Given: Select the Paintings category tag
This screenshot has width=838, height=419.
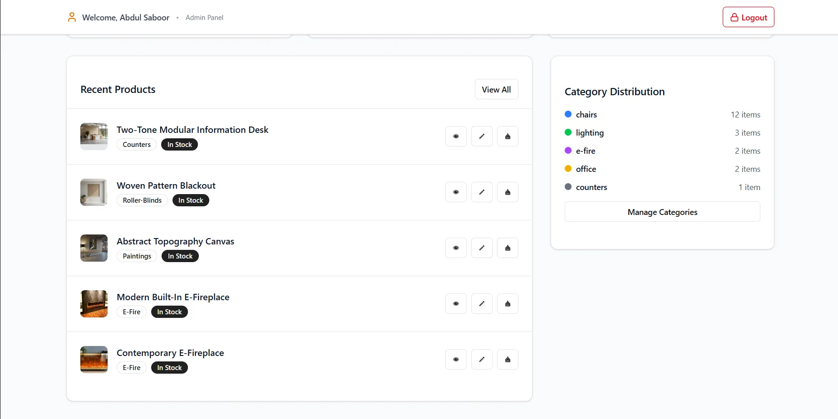Looking at the screenshot, I should [x=137, y=256].
